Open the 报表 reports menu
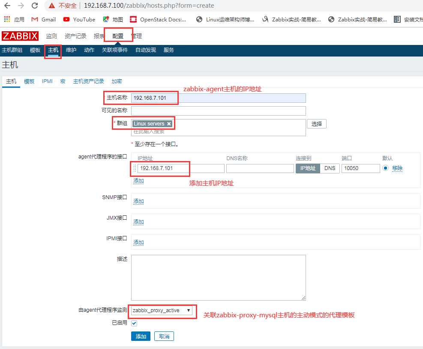The width and height of the screenshot is (423, 349). click(99, 36)
